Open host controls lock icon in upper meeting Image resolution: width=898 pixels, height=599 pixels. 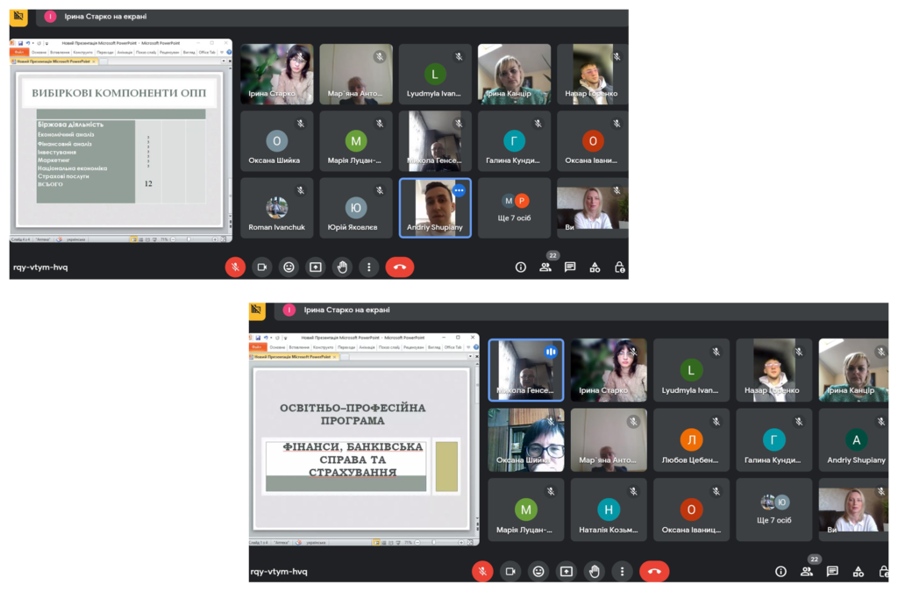pos(620,267)
